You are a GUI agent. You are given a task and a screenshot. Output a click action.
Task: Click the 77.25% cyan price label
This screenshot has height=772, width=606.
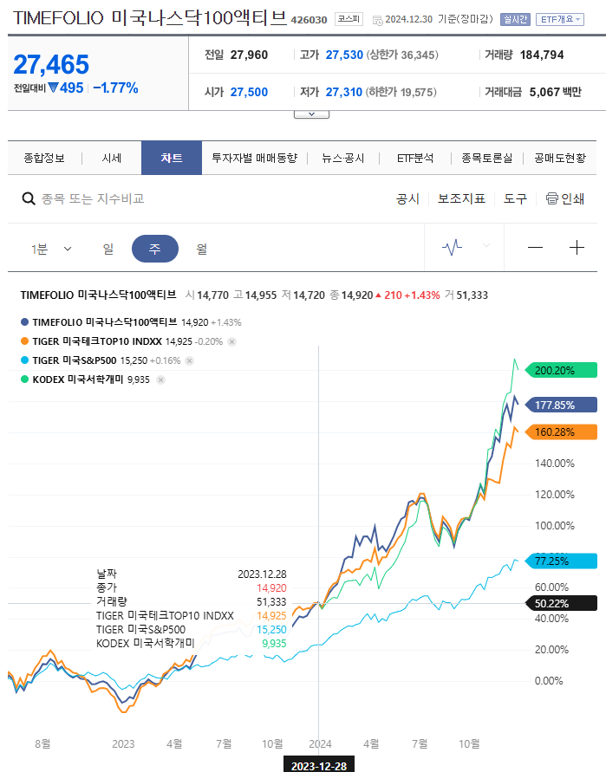click(x=561, y=561)
